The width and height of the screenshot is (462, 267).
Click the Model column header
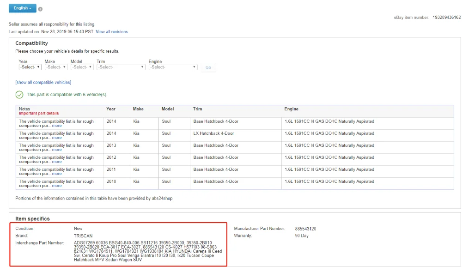pos(168,109)
